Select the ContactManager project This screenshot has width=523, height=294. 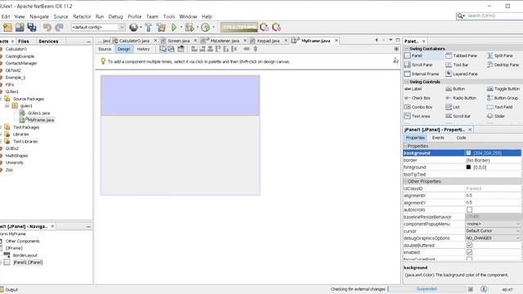tap(20, 63)
